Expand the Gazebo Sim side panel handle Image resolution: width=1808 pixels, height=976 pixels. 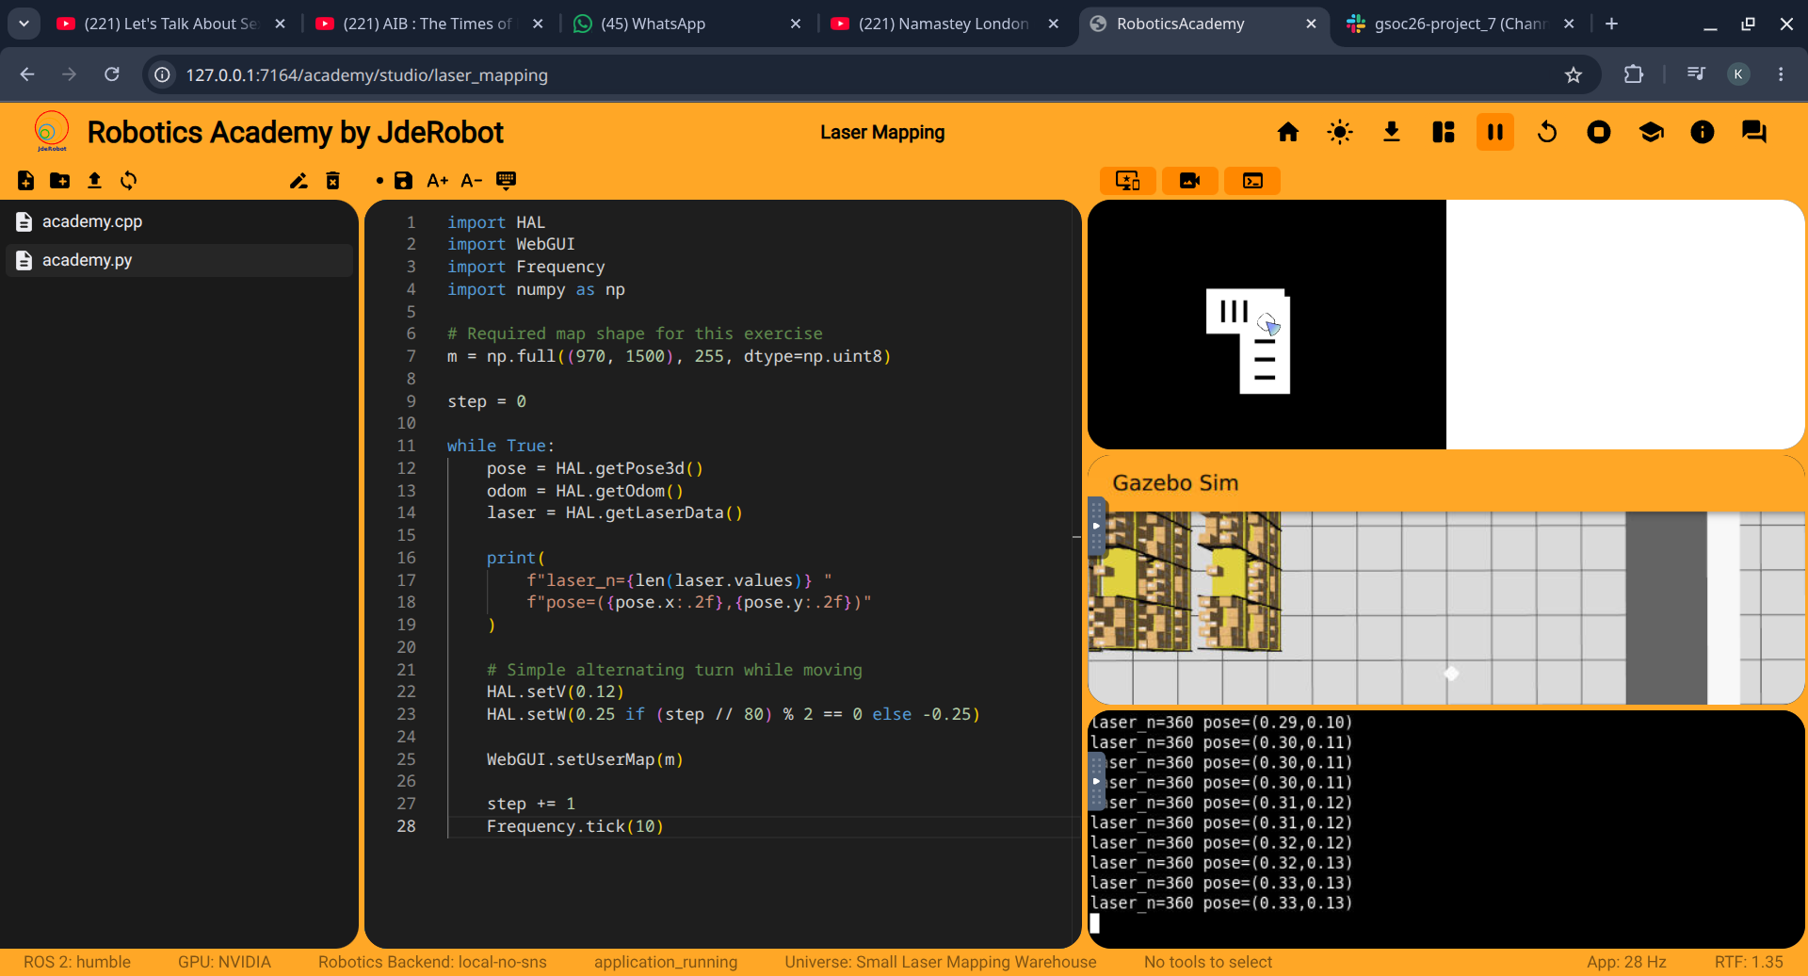click(x=1096, y=526)
